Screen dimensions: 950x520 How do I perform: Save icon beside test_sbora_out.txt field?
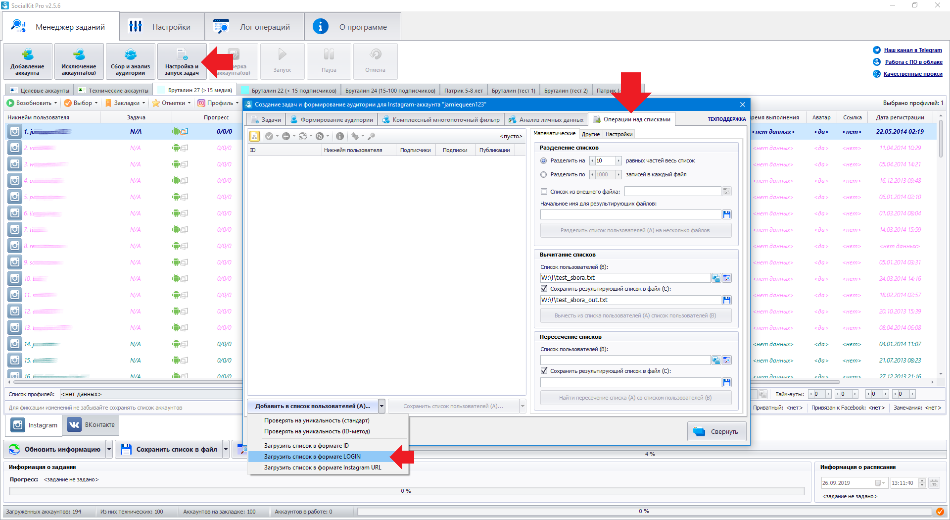point(727,300)
